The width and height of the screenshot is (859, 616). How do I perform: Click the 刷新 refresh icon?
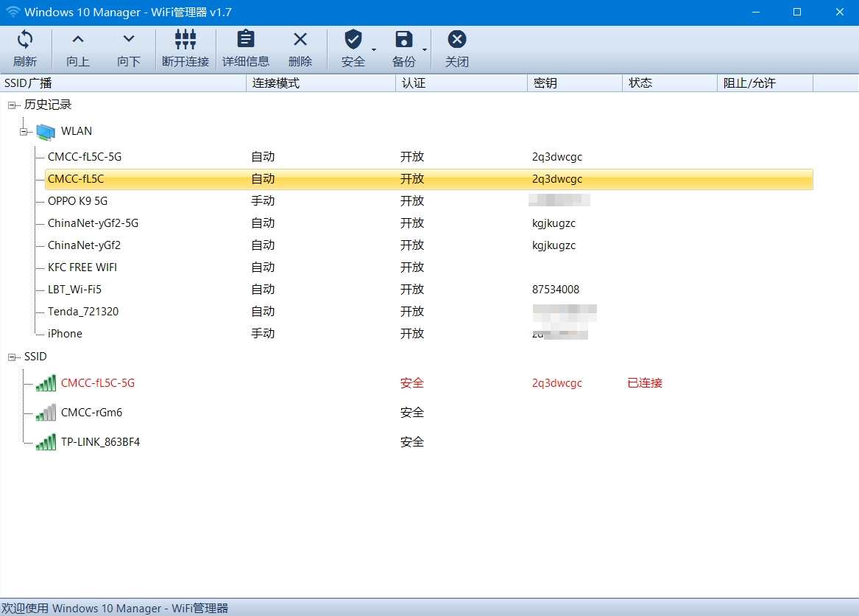point(26,39)
